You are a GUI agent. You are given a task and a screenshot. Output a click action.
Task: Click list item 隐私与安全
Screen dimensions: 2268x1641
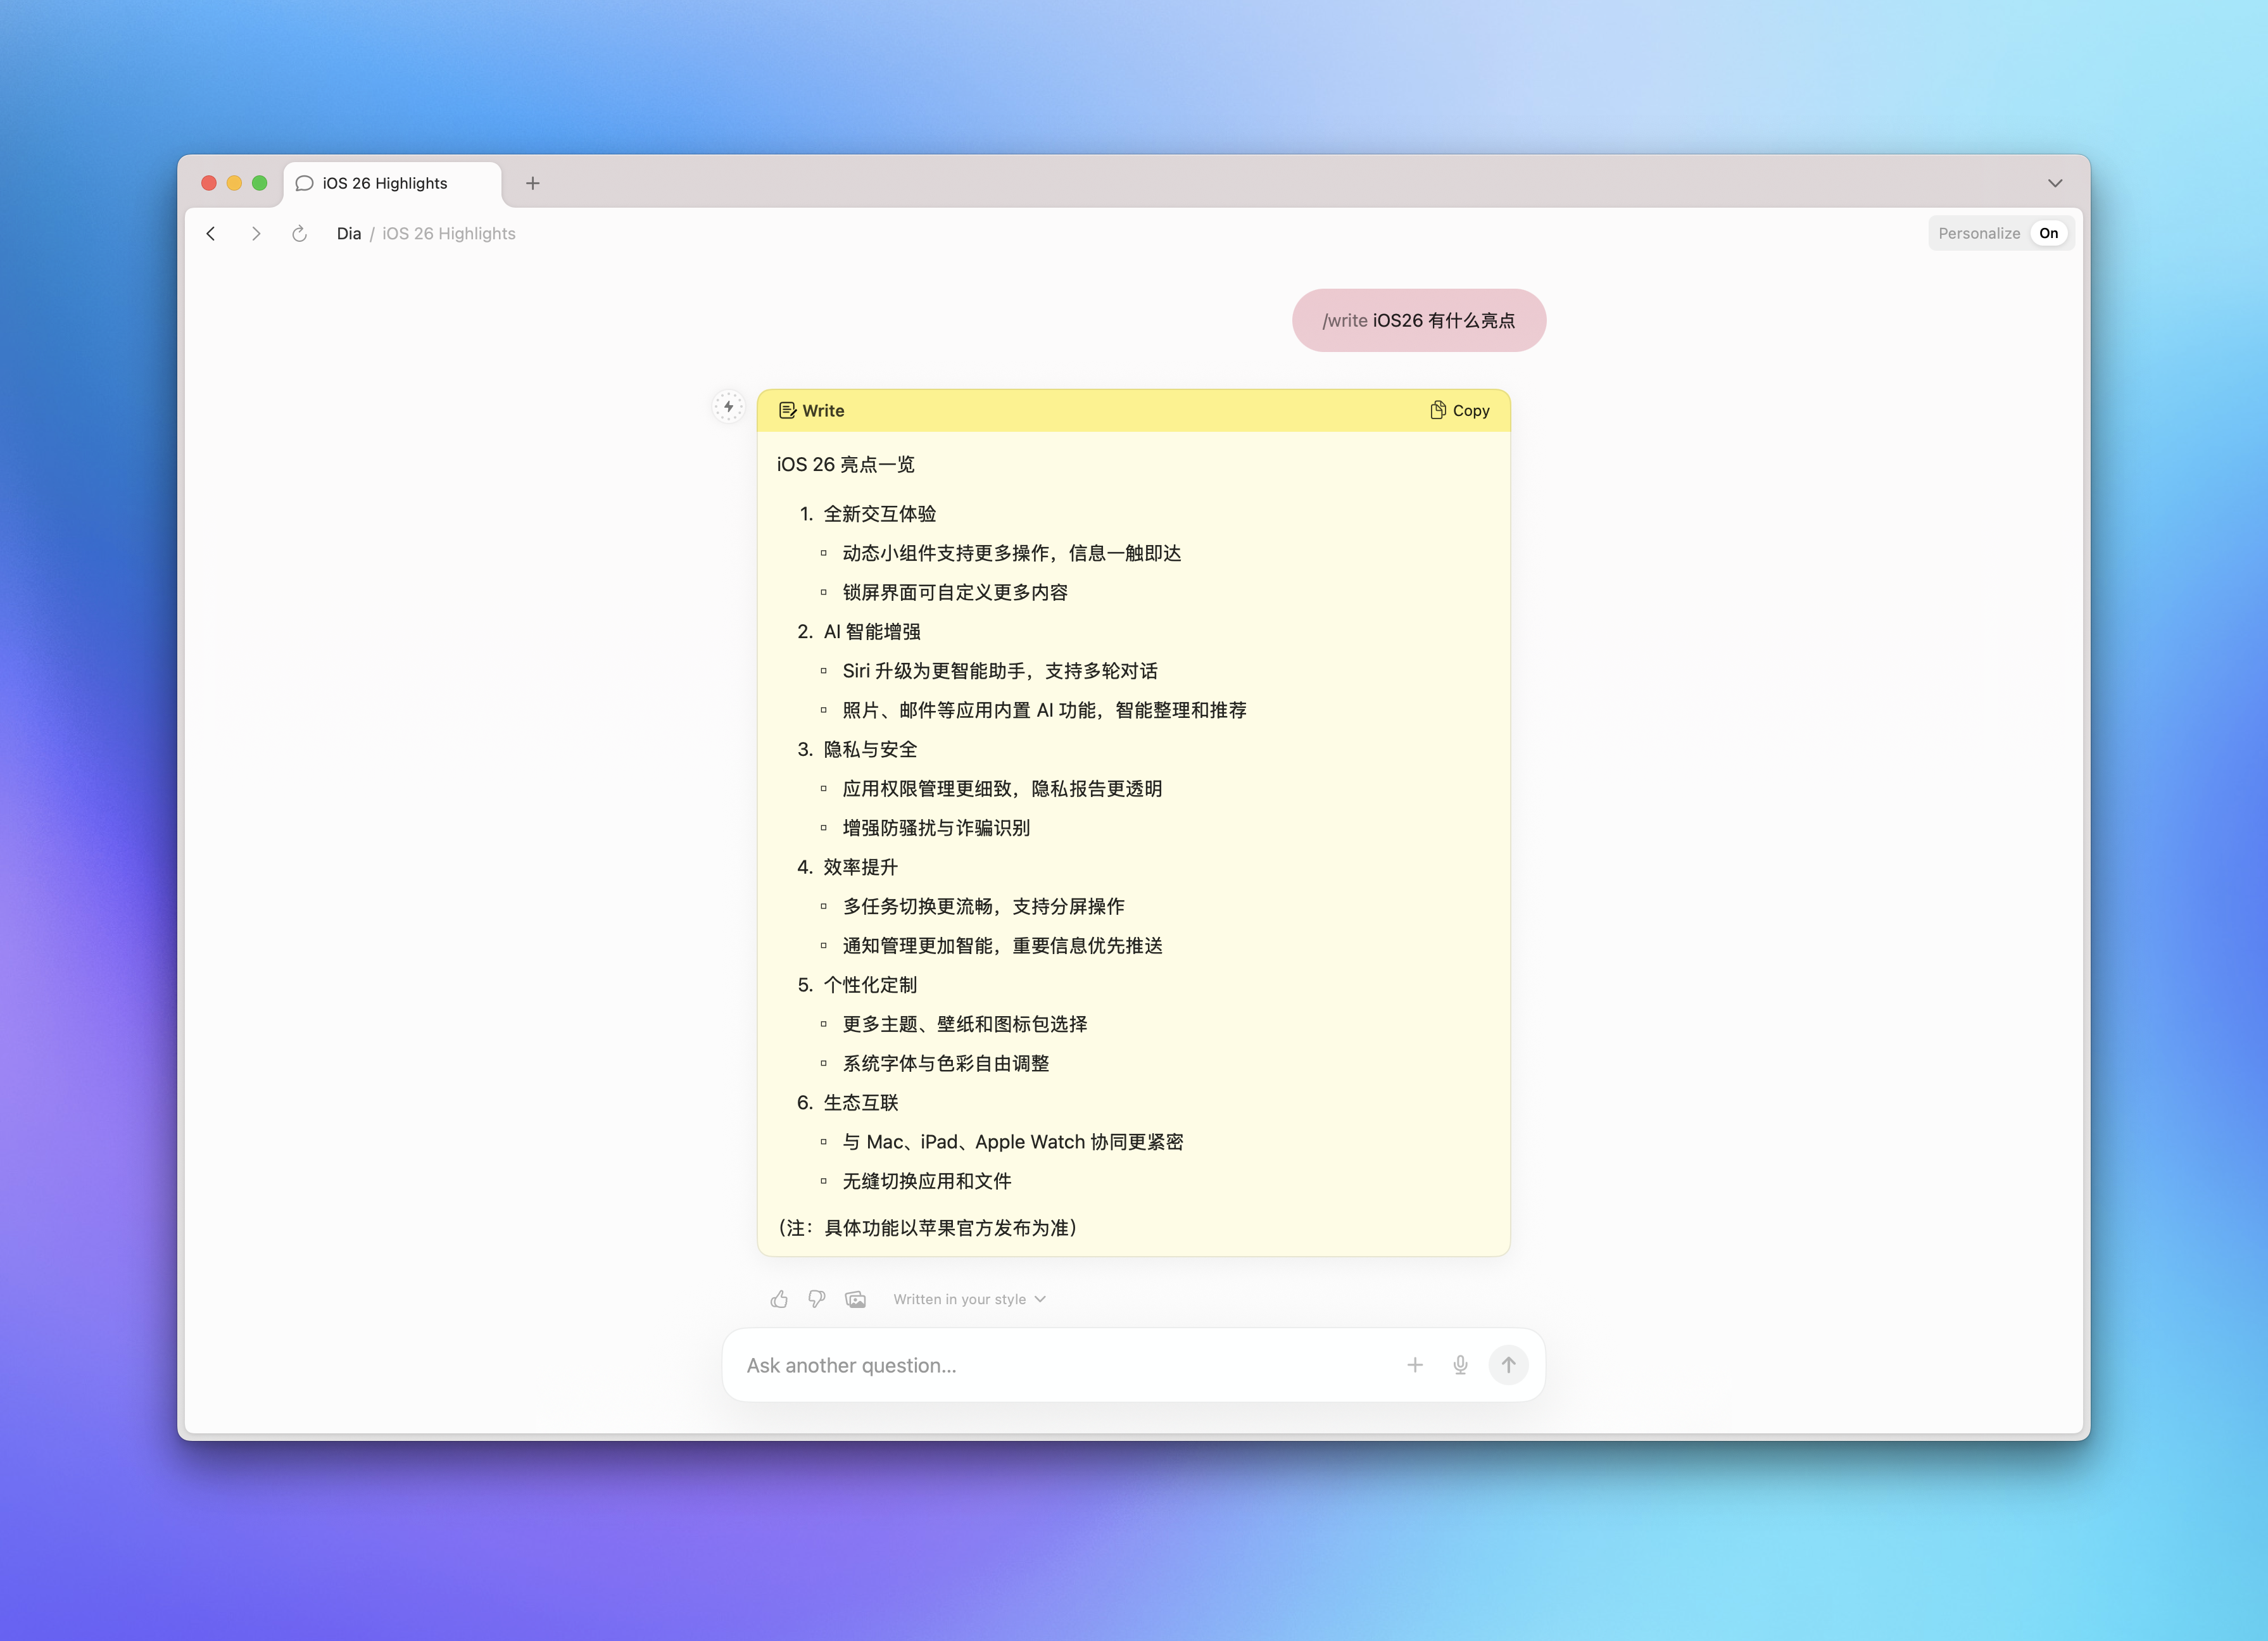point(870,749)
